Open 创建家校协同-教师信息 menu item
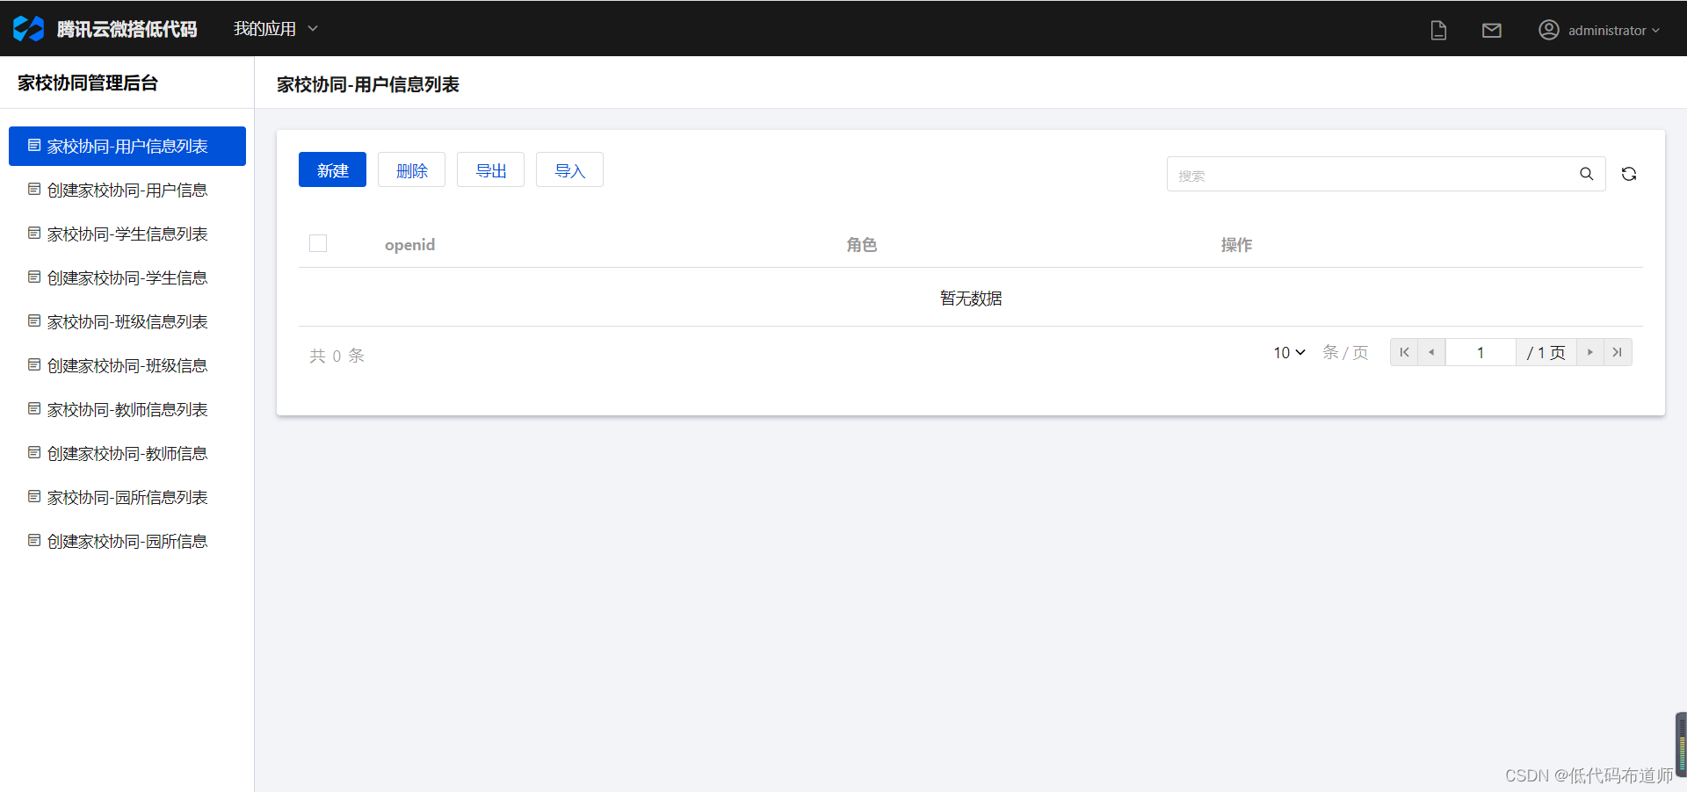Screen dimensions: 1687x792 [127, 453]
